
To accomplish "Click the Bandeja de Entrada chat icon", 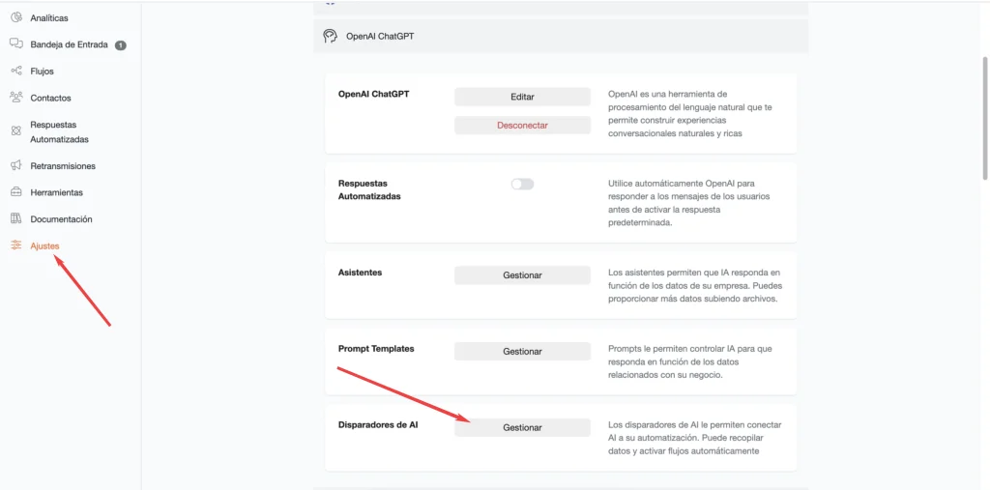I will [16, 44].
